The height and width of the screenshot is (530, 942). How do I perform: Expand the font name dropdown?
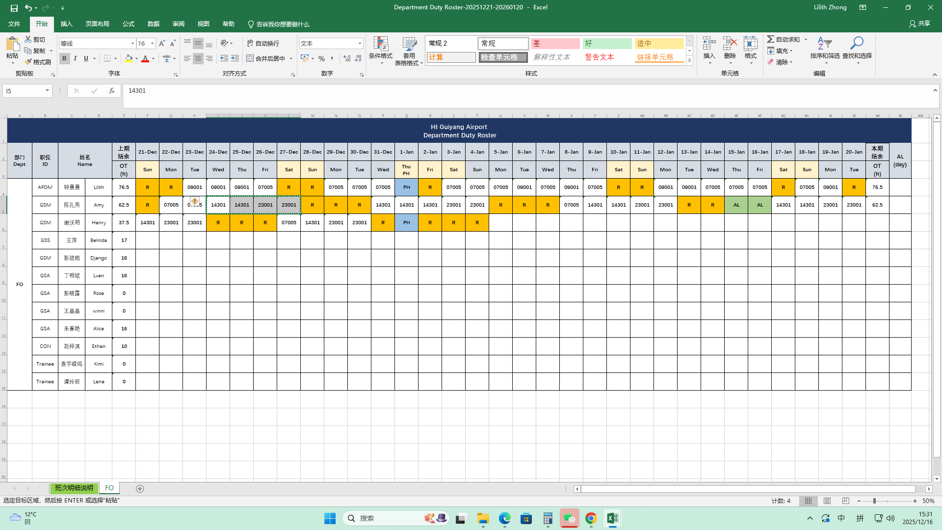[132, 44]
